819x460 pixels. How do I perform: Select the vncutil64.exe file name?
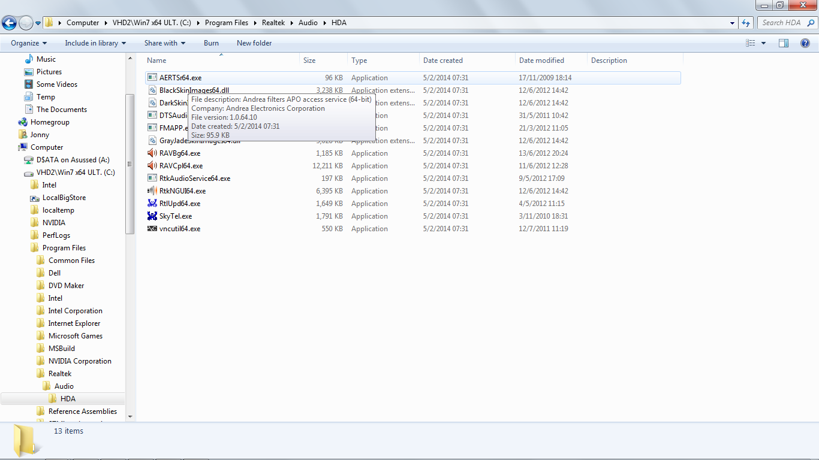click(180, 229)
